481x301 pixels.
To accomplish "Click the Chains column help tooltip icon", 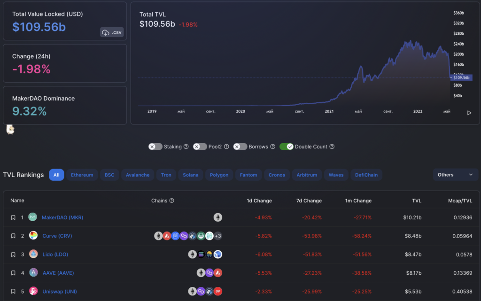I will click(172, 201).
